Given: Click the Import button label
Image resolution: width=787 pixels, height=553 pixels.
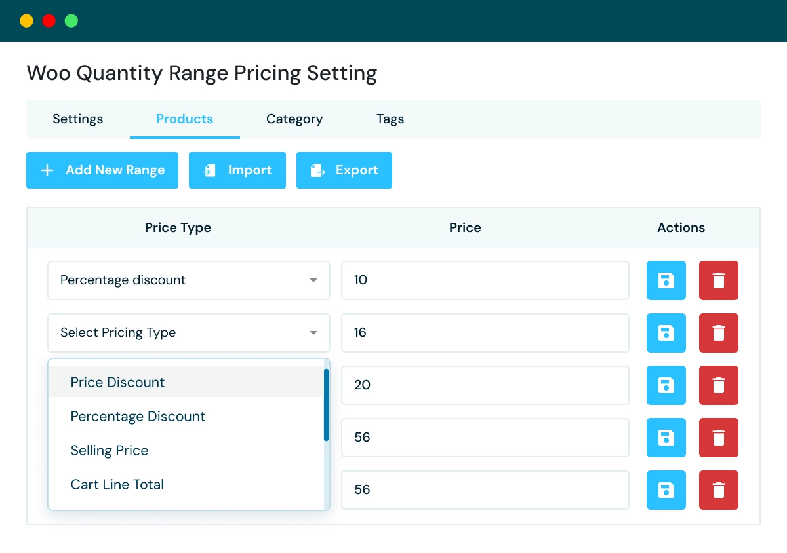Looking at the screenshot, I should (x=250, y=170).
